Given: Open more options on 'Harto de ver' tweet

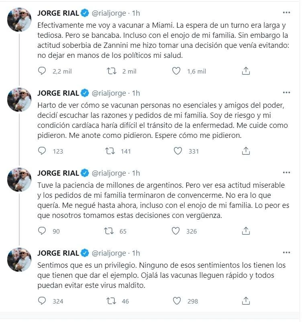Looking at the screenshot, I should point(286,92).
